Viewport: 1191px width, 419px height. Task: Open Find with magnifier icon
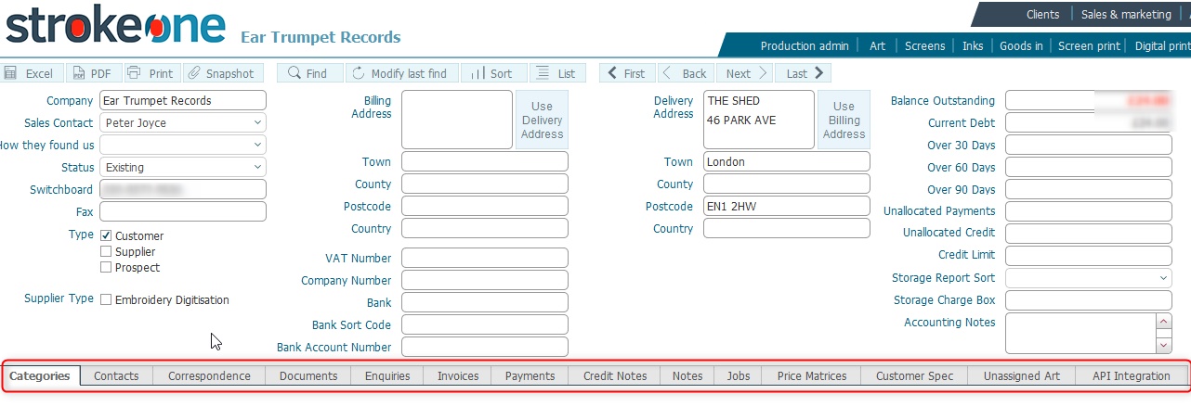coord(294,73)
